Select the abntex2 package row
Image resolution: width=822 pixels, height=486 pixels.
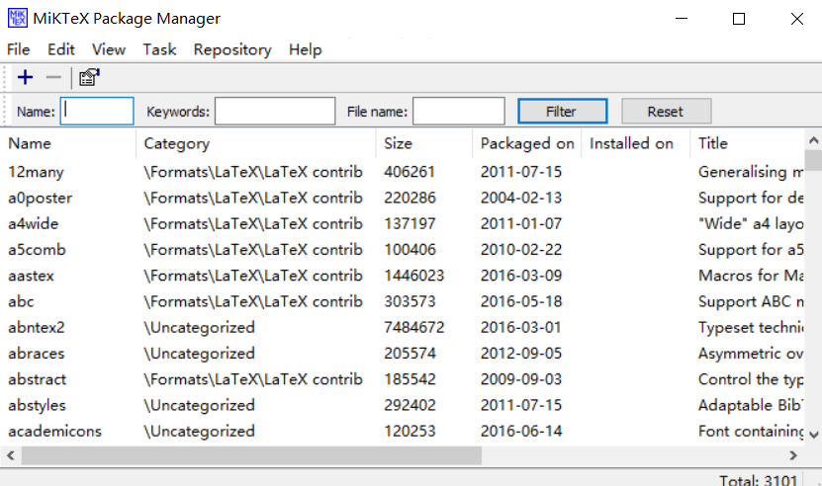click(402, 327)
